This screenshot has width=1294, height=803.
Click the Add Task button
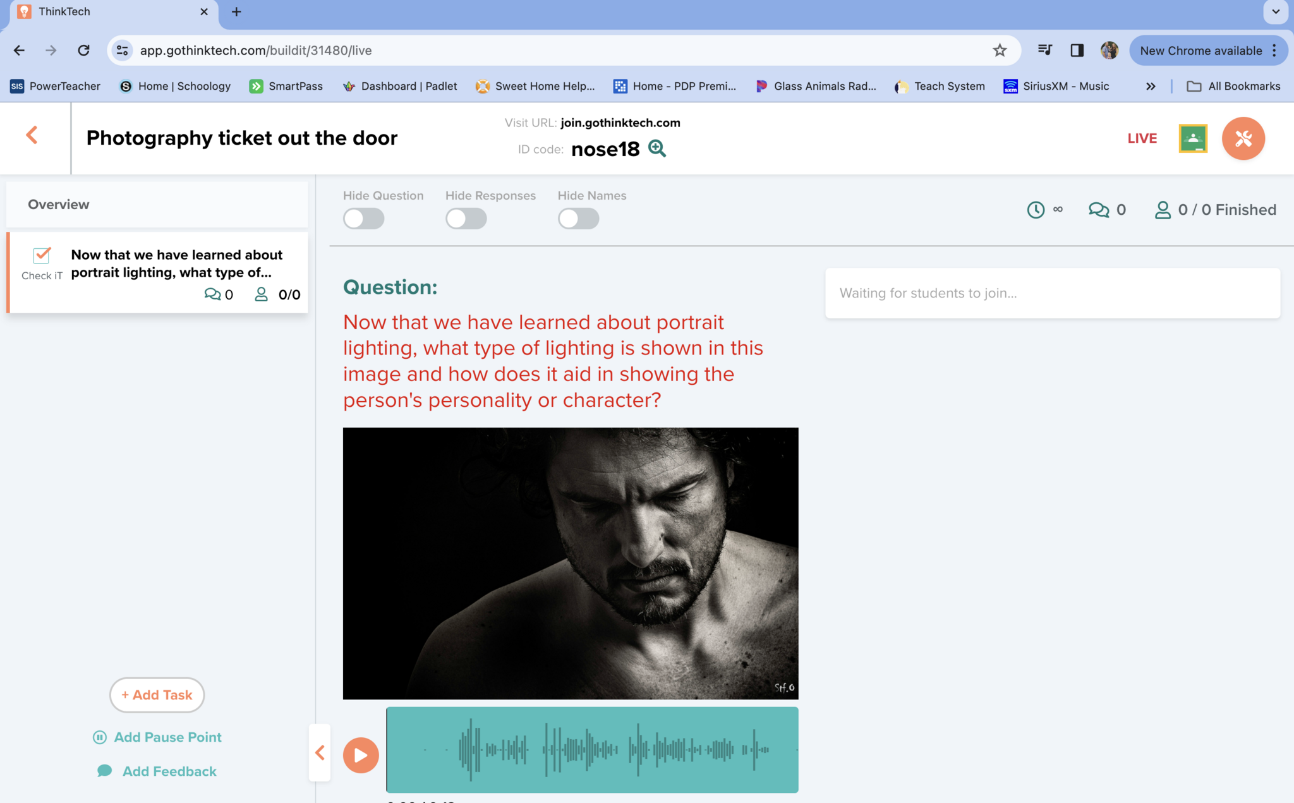pos(157,695)
